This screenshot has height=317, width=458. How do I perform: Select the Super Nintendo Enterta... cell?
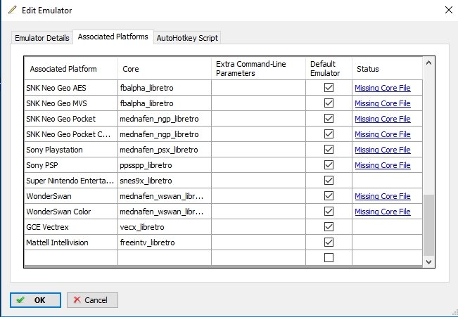pos(71,181)
